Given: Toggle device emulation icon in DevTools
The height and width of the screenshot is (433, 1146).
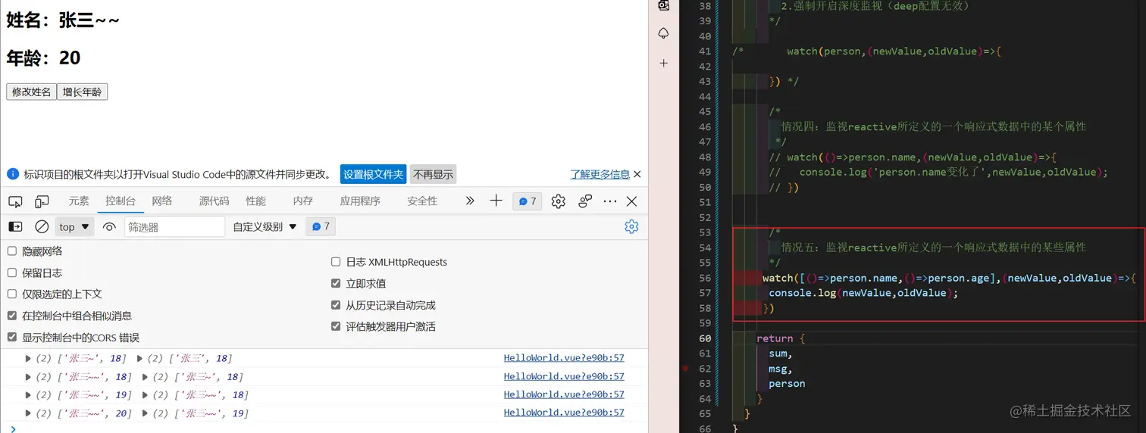Looking at the screenshot, I should click(x=42, y=201).
